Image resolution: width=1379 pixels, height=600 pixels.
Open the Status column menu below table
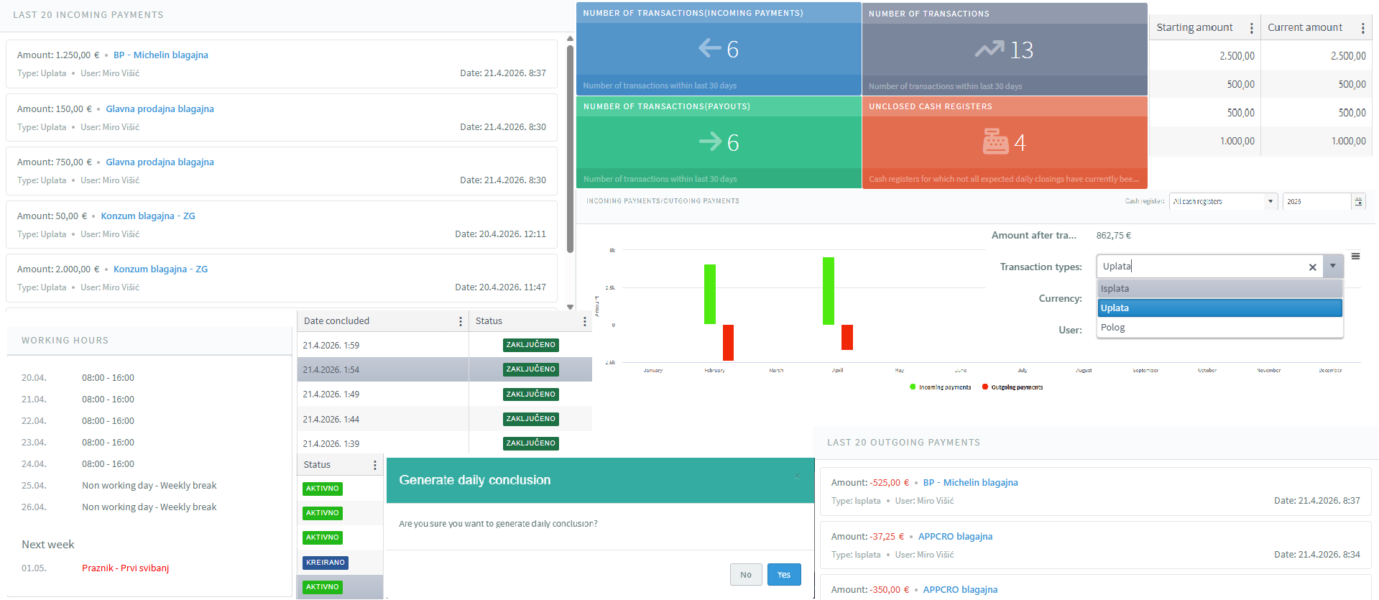(x=374, y=465)
